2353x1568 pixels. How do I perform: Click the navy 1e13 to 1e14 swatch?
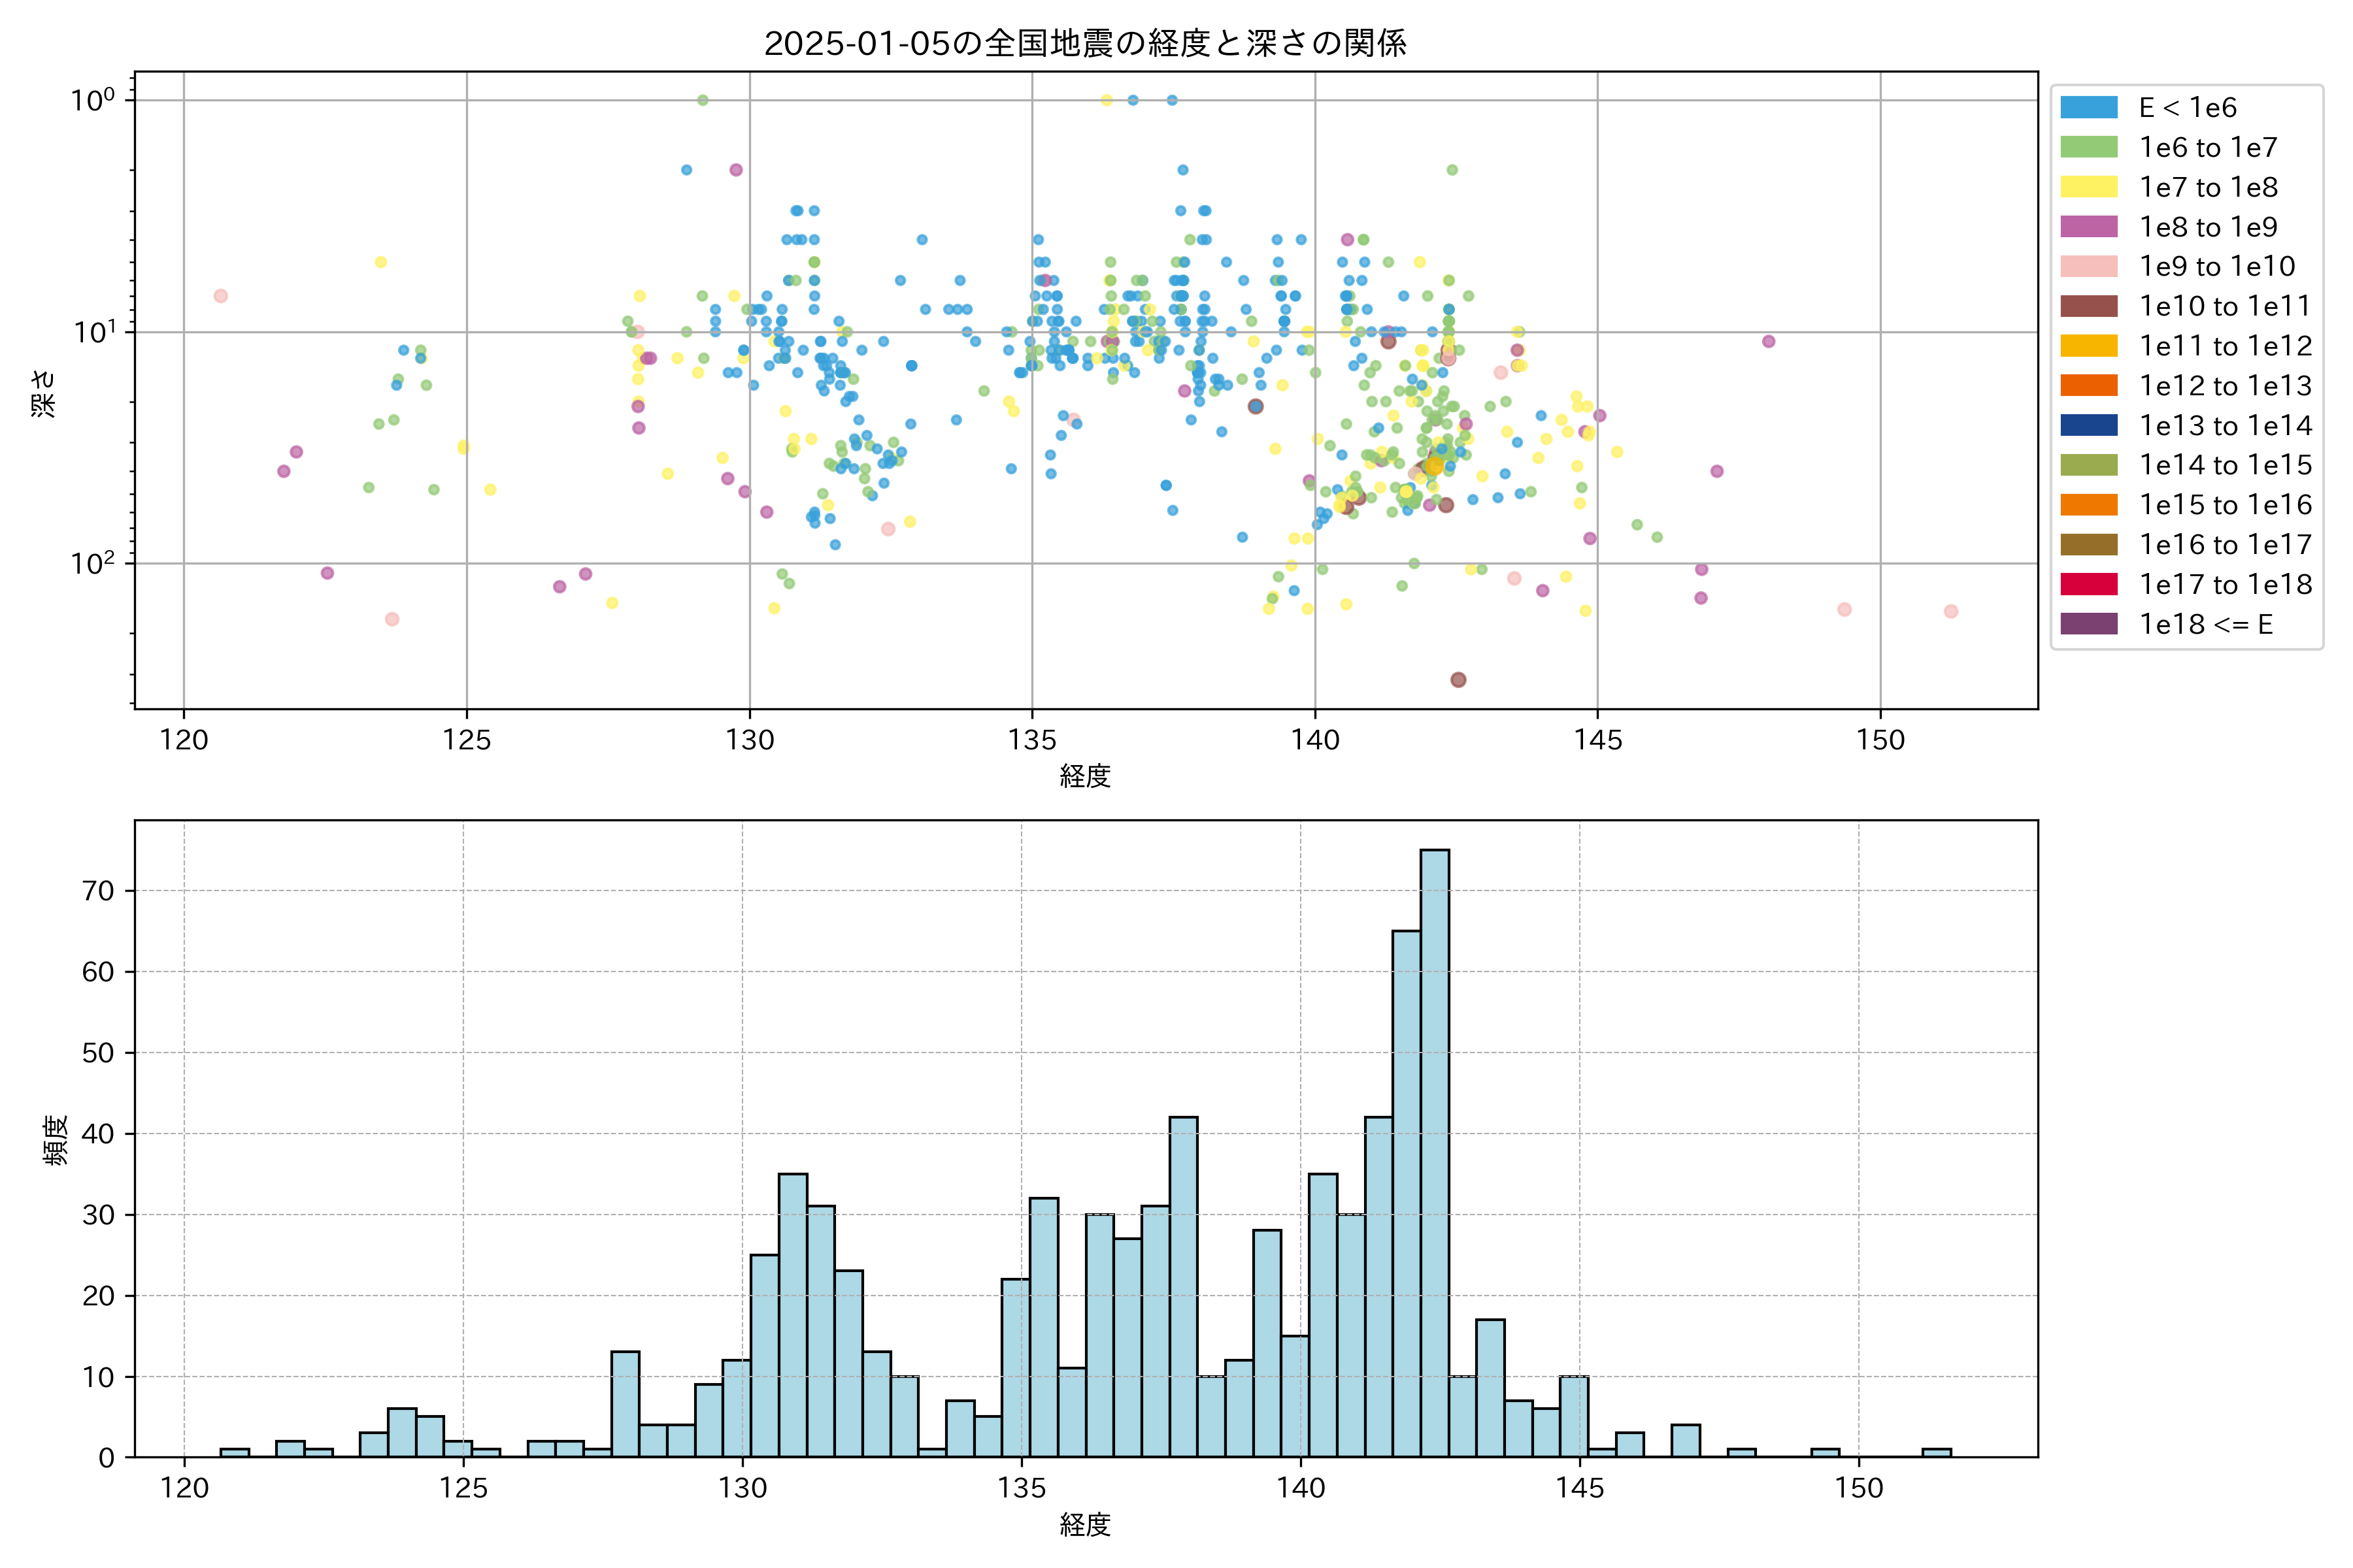(x=2089, y=425)
